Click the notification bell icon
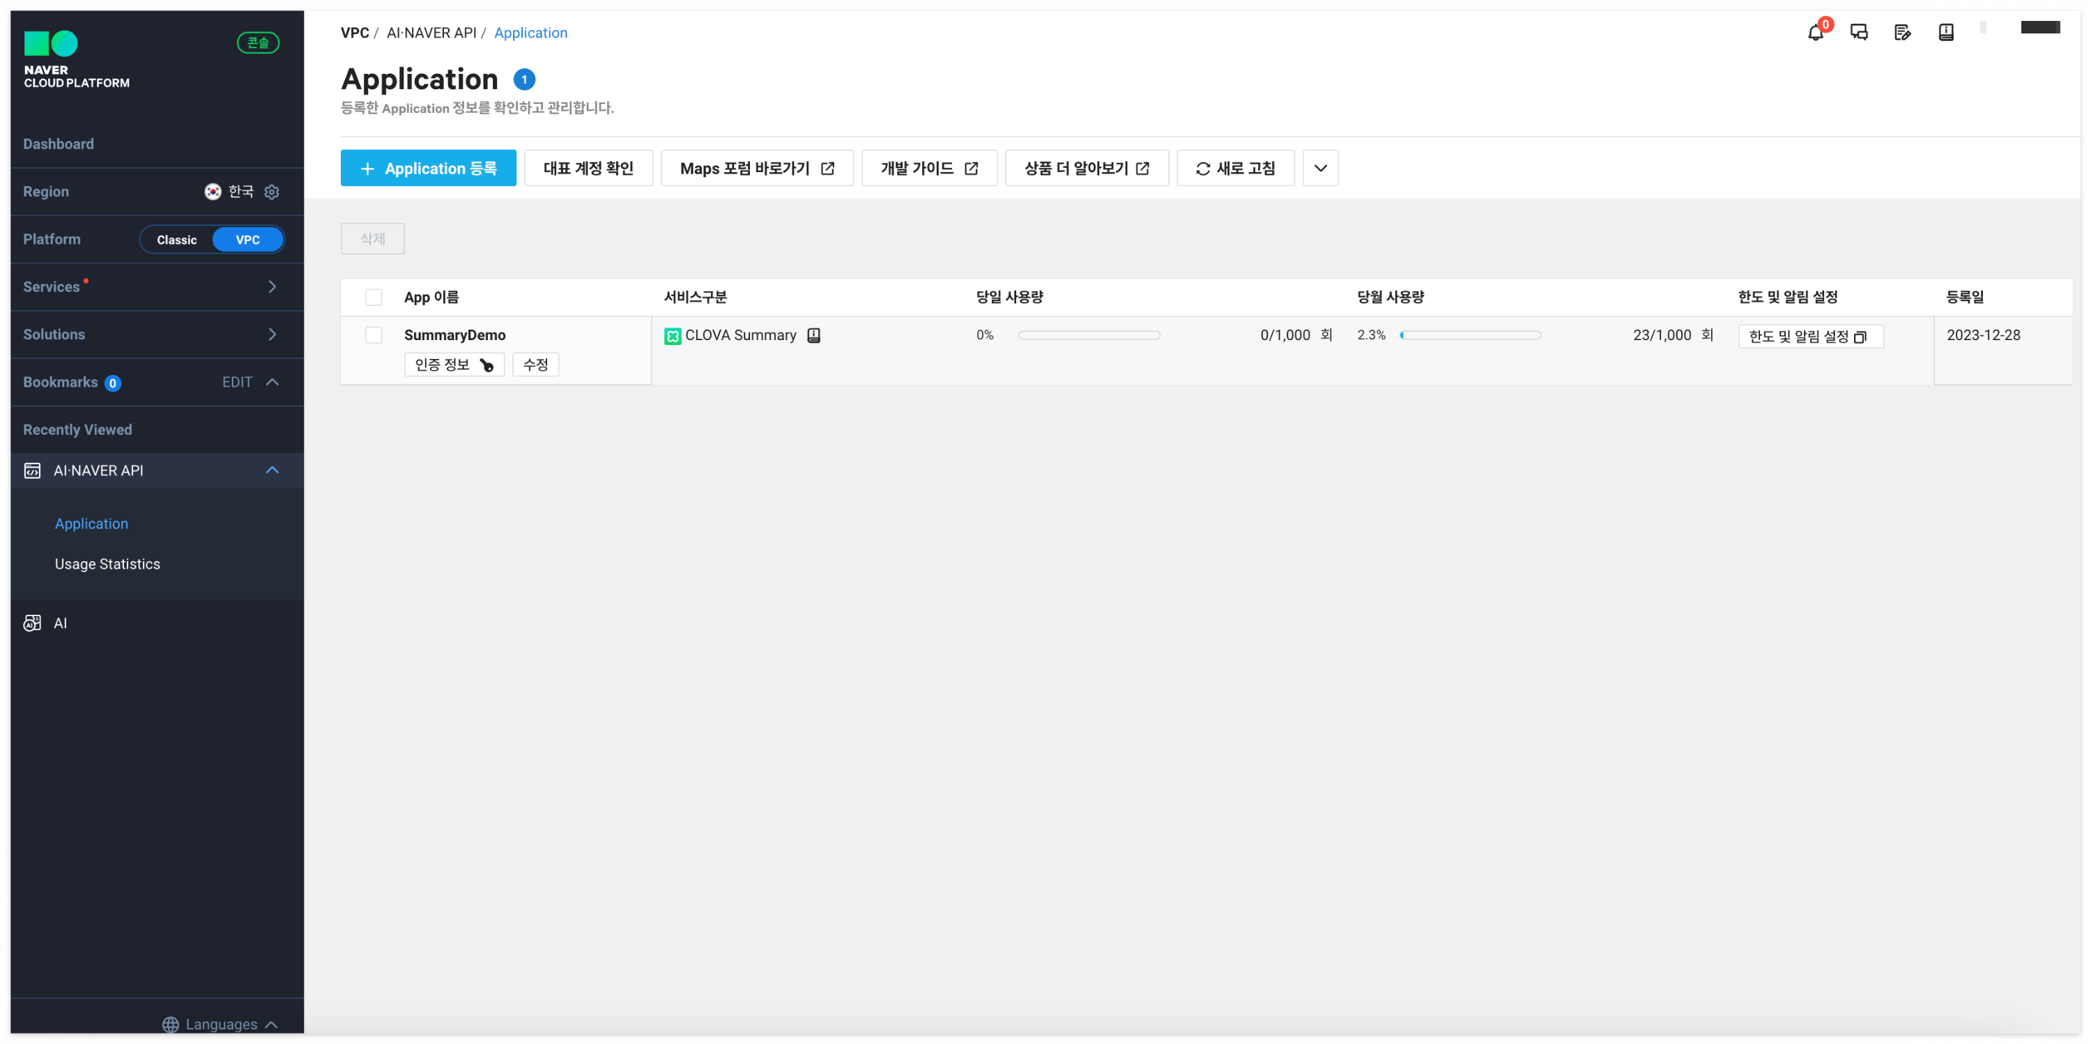Viewport: 2091px width, 1044px height. pos(1815,33)
